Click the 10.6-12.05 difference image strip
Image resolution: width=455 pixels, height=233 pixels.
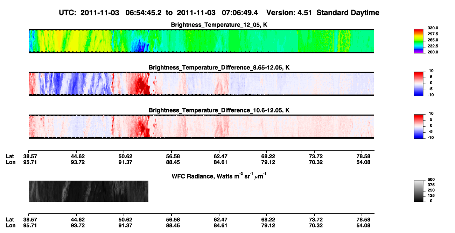(x=201, y=127)
